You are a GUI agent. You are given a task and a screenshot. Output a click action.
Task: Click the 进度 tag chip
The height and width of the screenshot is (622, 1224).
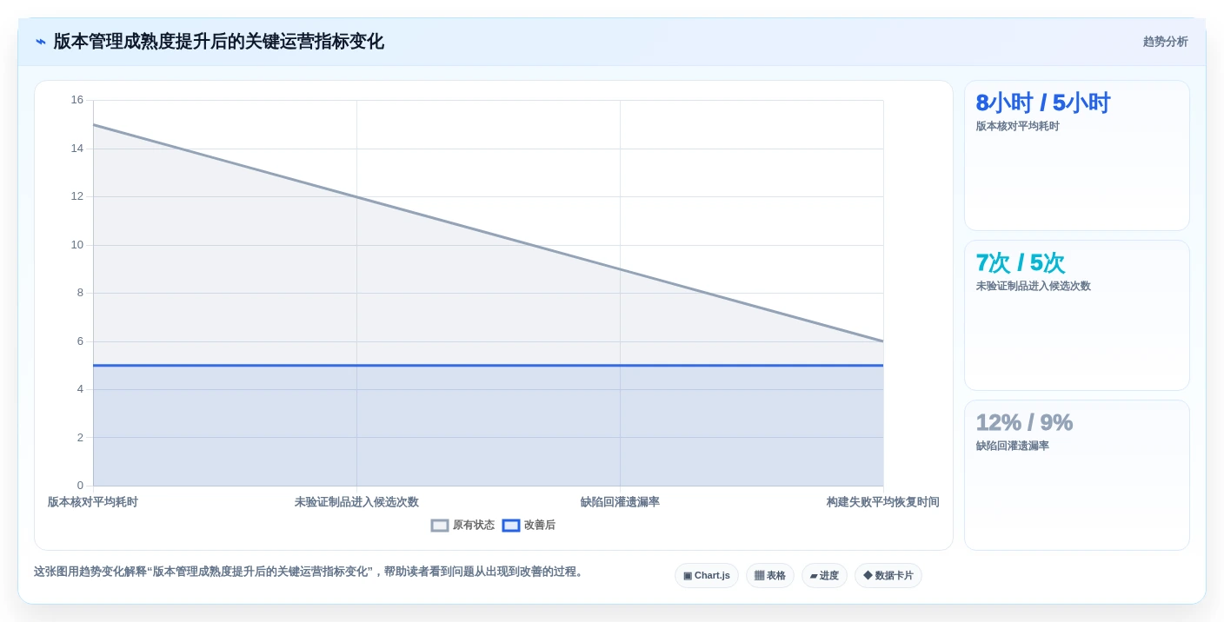pyautogui.click(x=824, y=576)
